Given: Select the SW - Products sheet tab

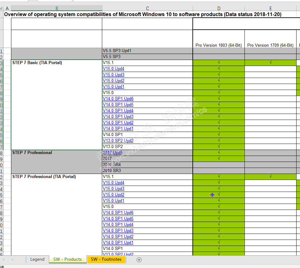Looking at the screenshot, I should pos(68,259).
